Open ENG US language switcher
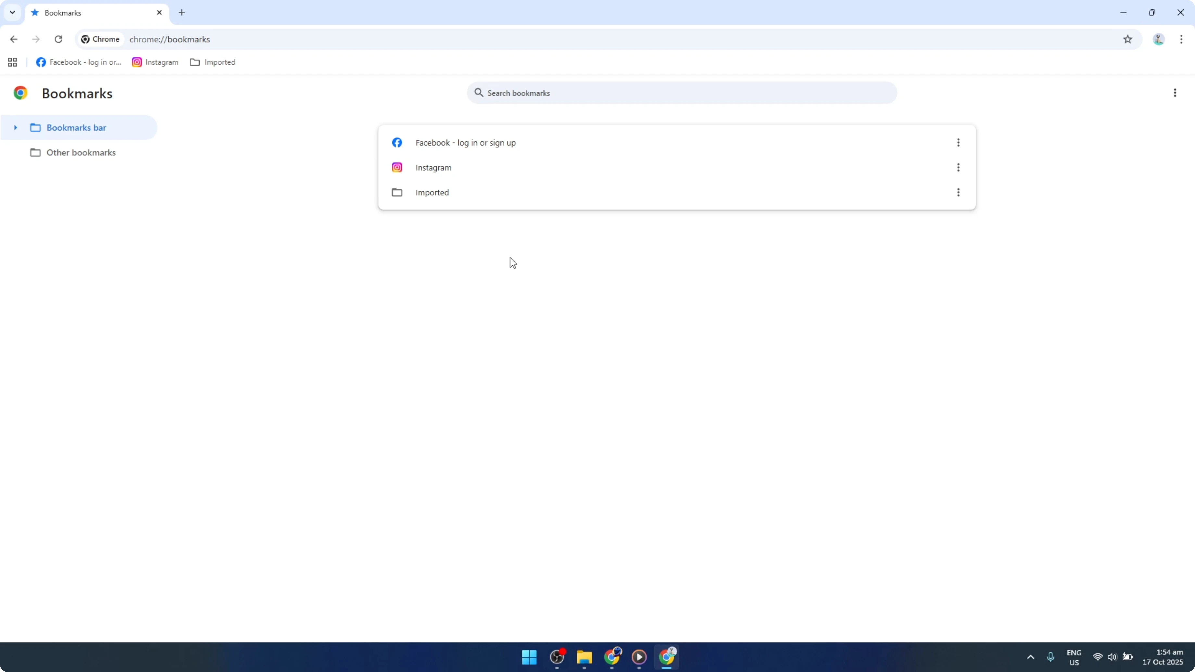This screenshot has height=672, width=1195. [1074, 658]
